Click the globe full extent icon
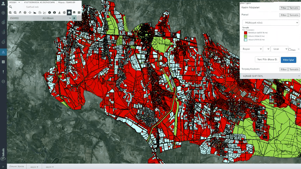 pos(25,12)
